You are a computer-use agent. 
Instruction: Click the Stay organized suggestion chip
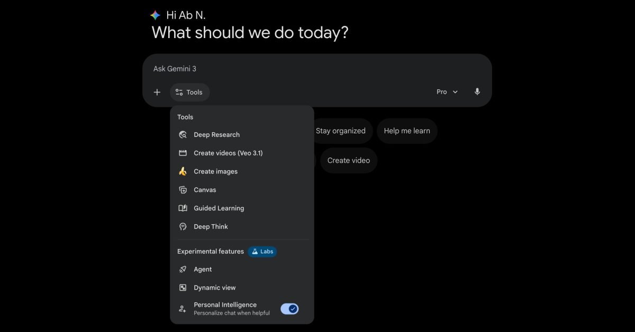click(x=340, y=131)
